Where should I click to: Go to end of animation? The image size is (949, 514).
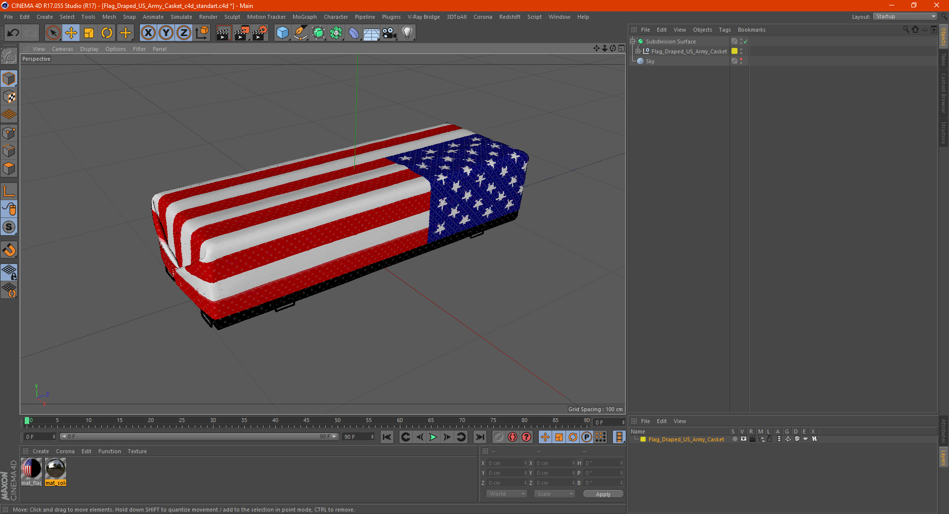(x=479, y=437)
